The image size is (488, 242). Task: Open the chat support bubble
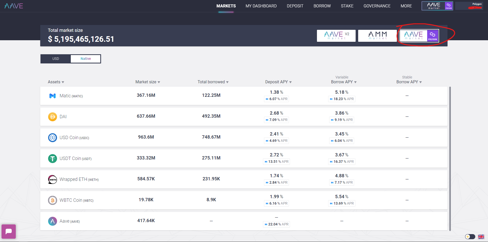click(x=9, y=231)
